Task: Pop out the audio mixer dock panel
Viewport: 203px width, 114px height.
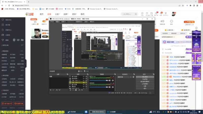Action: tap(115, 74)
